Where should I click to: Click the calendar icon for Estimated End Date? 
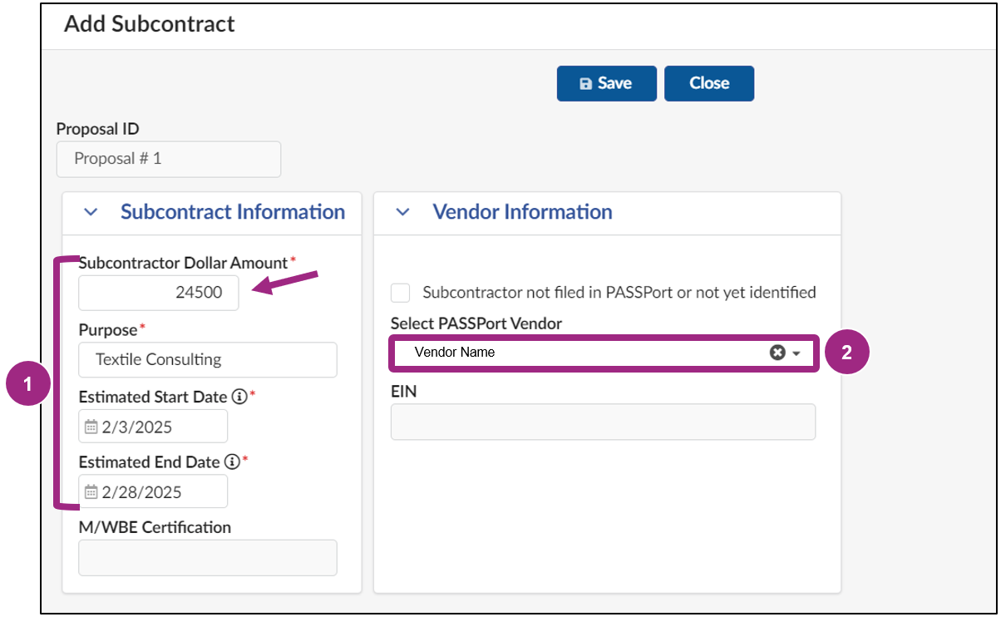click(x=91, y=492)
